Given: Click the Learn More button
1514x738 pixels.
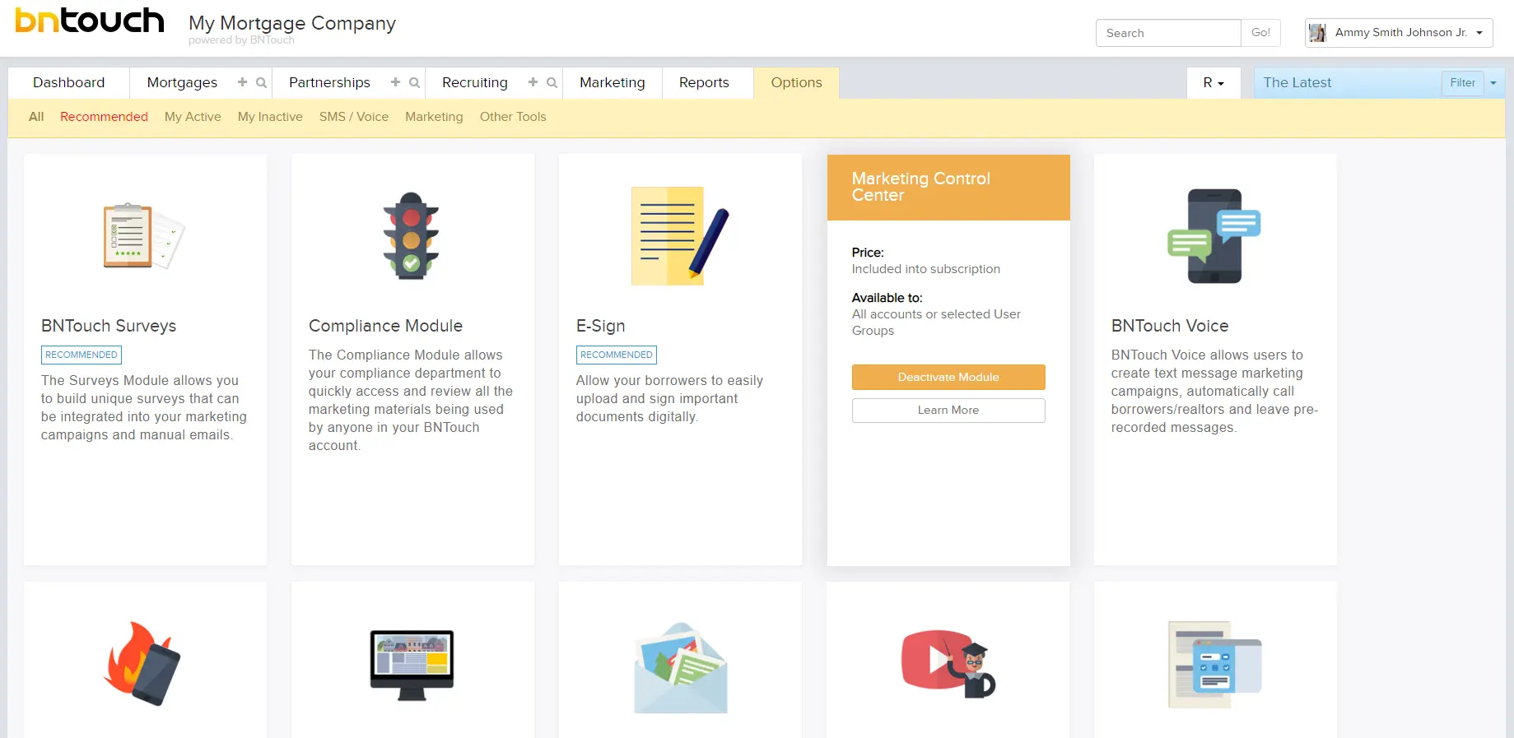Looking at the screenshot, I should pyautogui.click(x=948, y=411).
